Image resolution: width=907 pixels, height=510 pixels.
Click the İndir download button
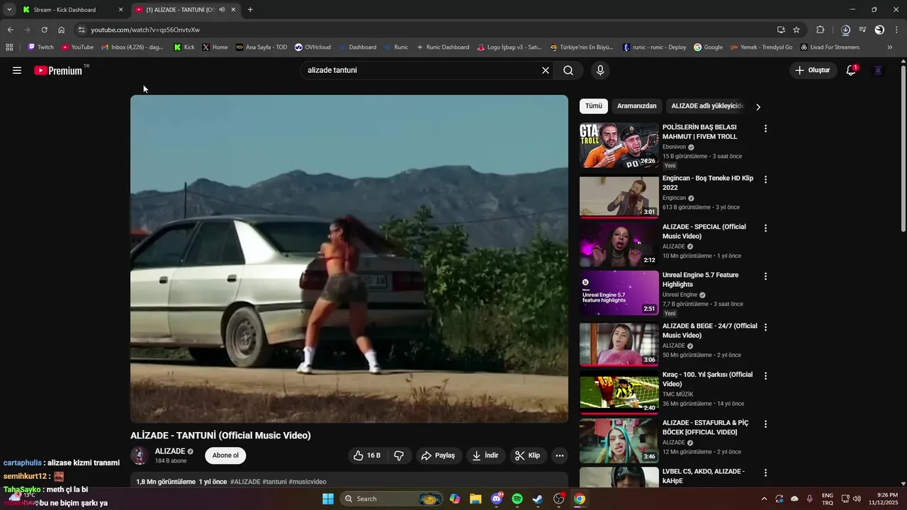(x=486, y=455)
